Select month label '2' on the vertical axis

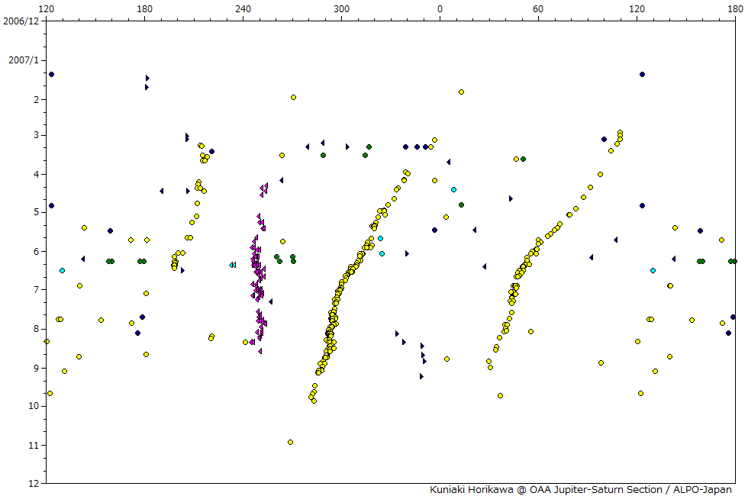[36, 100]
